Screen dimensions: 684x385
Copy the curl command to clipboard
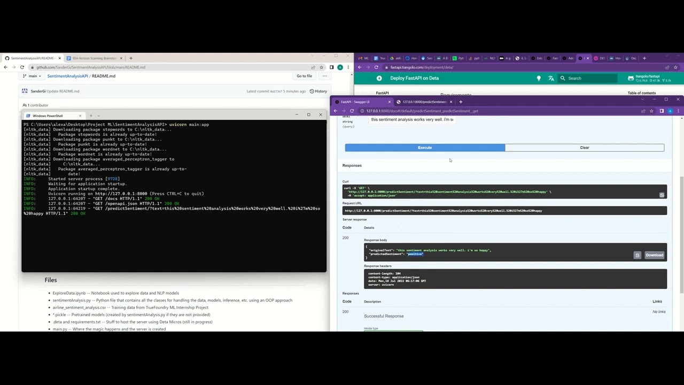[x=662, y=195]
